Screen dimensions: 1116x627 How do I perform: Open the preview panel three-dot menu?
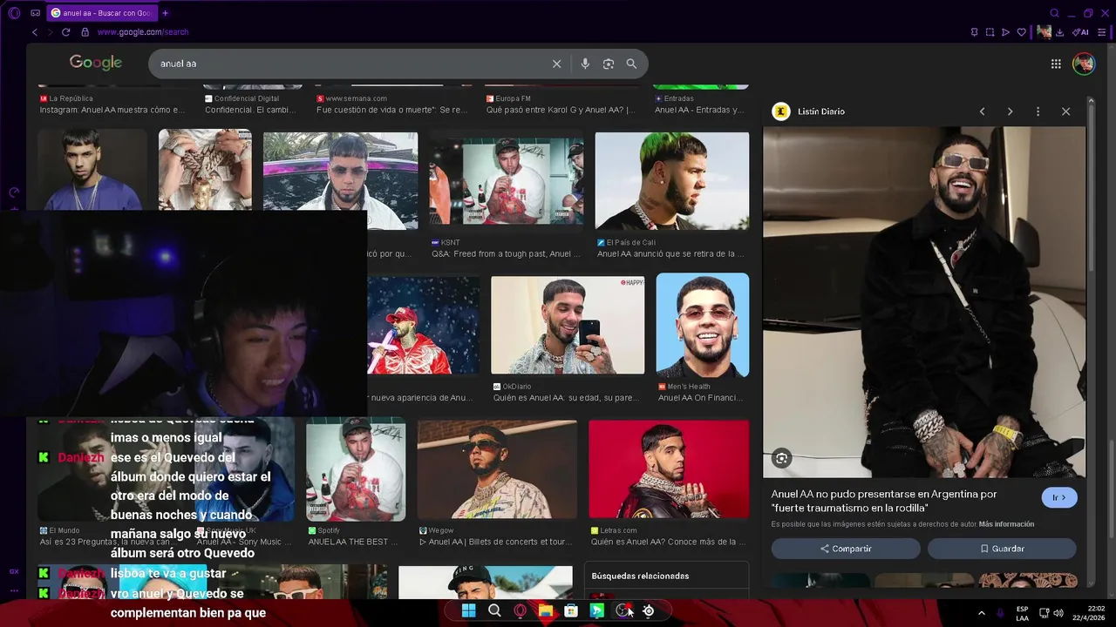[1038, 111]
